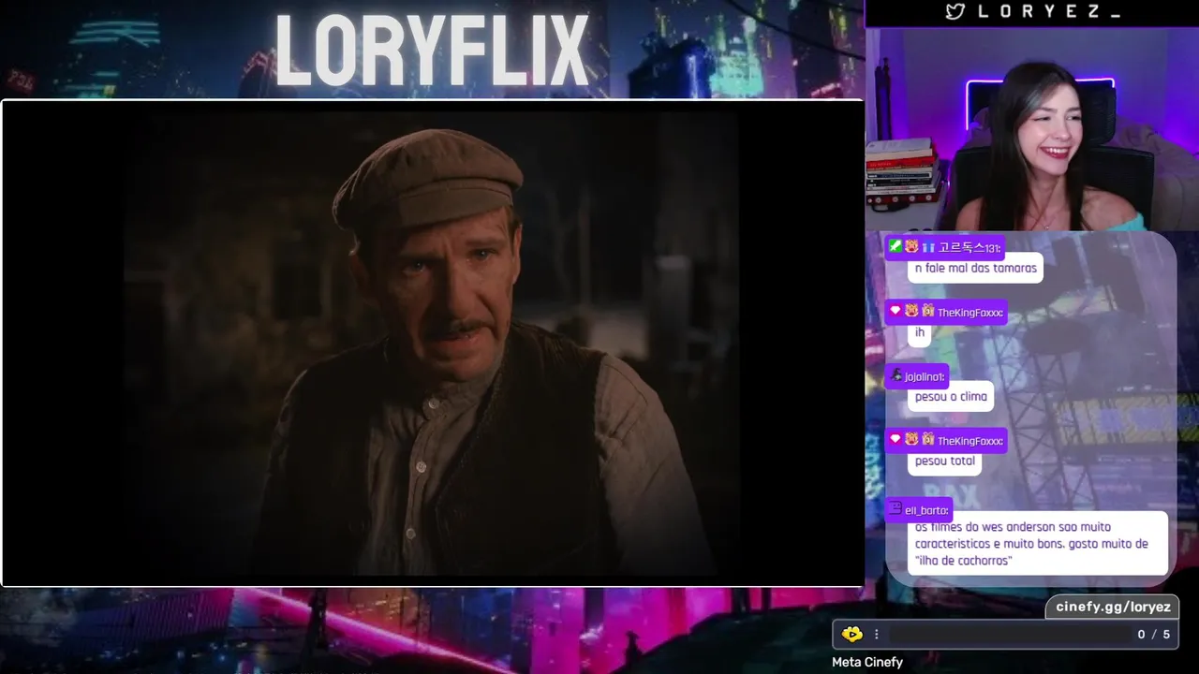Select the message 'n fale mal das tamaras'
Image resolution: width=1199 pixels, height=674 pixels.
click(x=975, y=269)
